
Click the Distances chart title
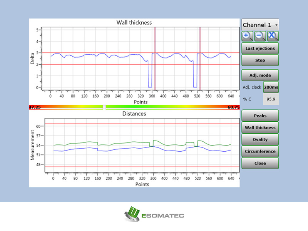coord(134,114)
